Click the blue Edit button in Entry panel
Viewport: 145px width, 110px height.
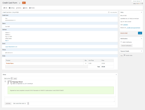(140, 33)
